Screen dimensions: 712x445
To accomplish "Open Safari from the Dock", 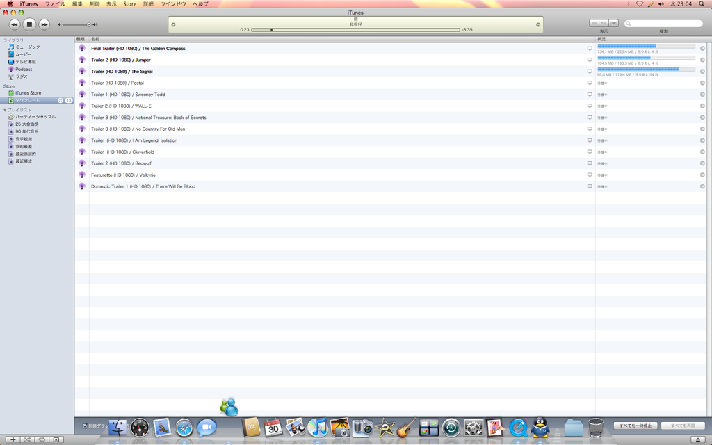I will pos(184,428).
